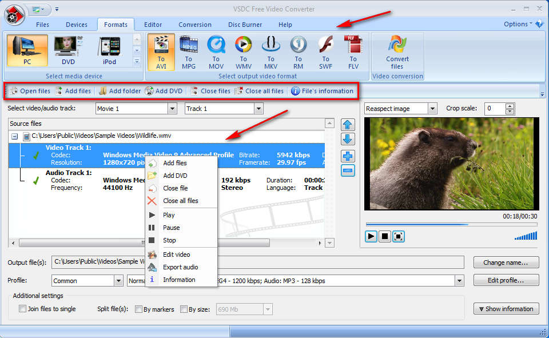The width and height of the screenshot is (549, 338).
Task: Expand the Reaspect image dropdown
Action: [x=432, y=109]
